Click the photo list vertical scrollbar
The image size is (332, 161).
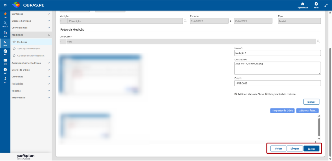click(x=319, y=127)
